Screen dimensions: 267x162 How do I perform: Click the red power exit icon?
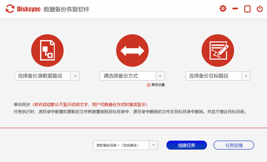[260, 9]
